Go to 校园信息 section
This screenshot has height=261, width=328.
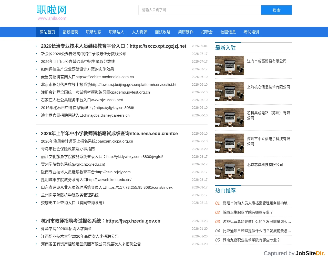pyautogui.click(x=228, y=32)
